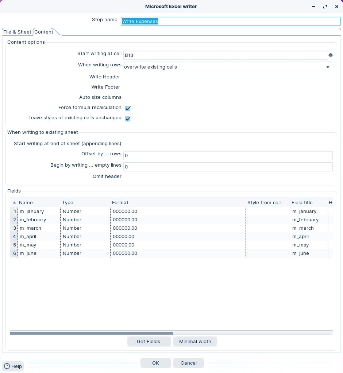Disable Force formula recalculation checkbox
The height and width of the screenshot is (373, 343).
(128, 108)
